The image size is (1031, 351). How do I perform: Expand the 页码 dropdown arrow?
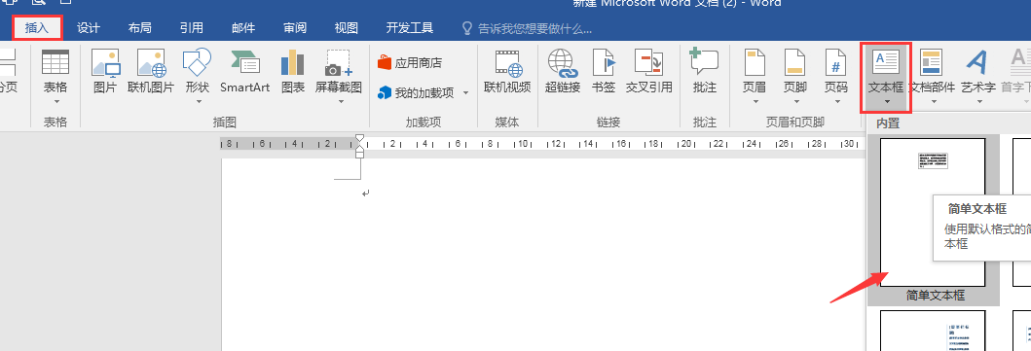click(836, 102)
